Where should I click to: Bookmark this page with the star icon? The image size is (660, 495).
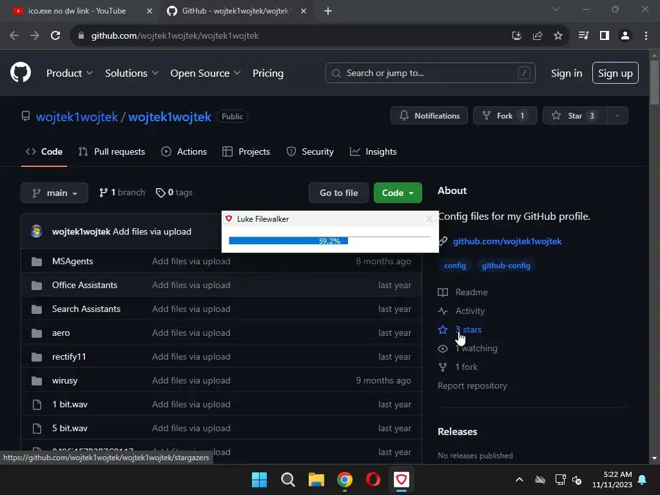coord(558,36)
